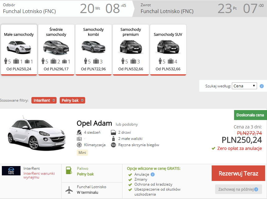Viewport: 267px width, 199px height.
Task: Click the Rezerwuj Teraz button
Action: [x=238, y=173]
